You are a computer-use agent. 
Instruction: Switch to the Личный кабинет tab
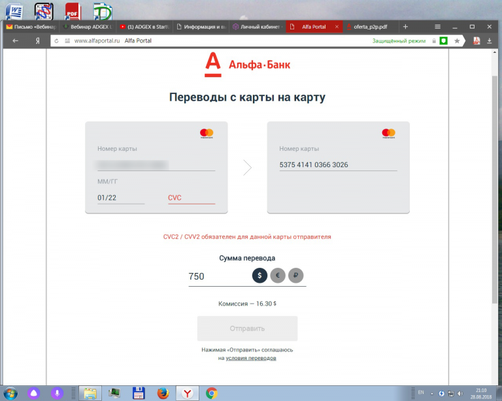[258, 27]
